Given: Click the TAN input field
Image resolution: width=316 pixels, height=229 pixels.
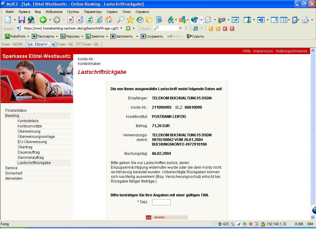Looking at the screenshot, I should (x=161, y=202).
